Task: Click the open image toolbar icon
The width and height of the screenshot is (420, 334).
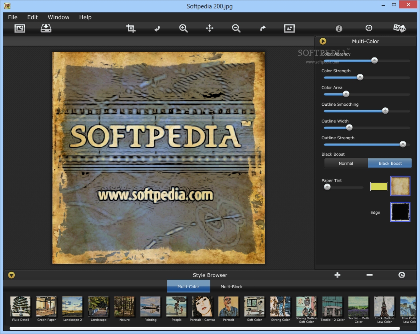Action: point(20,28)
